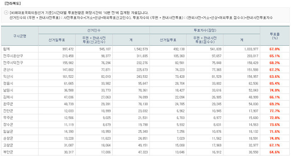Select the 남원시 row label
Screen dimensions: 291x158
8,90
